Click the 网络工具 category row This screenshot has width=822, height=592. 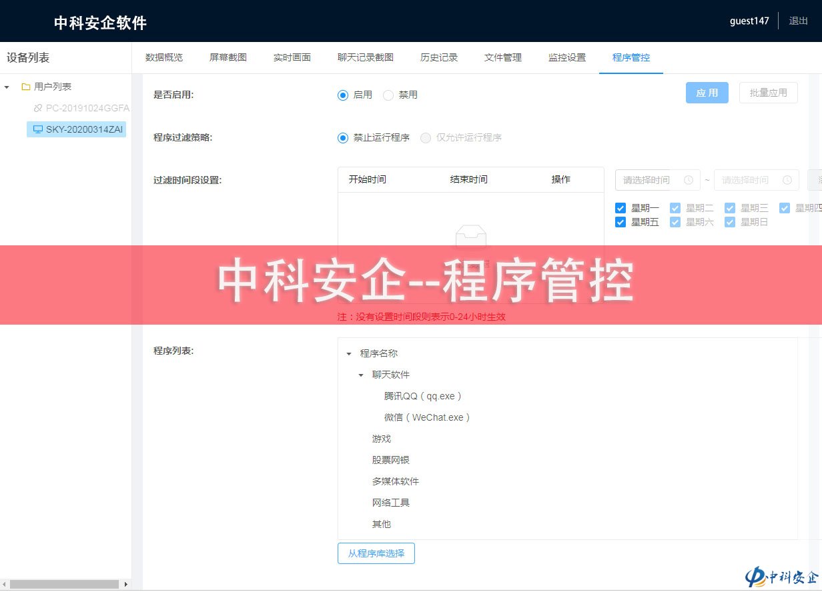pos(391,503)
